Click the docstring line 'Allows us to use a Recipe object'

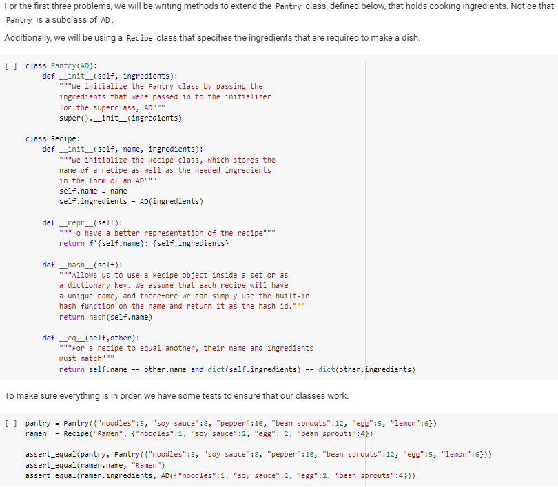pyautogui.click(x=174, y=275)
